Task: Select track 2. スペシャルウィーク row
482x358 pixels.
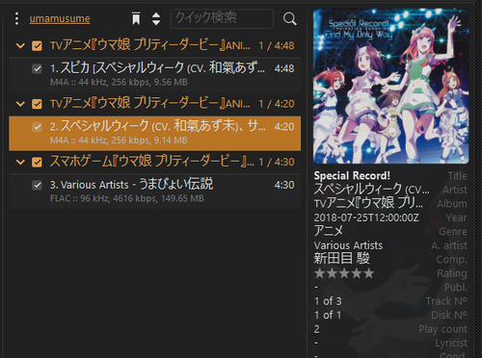Action: 155,133
